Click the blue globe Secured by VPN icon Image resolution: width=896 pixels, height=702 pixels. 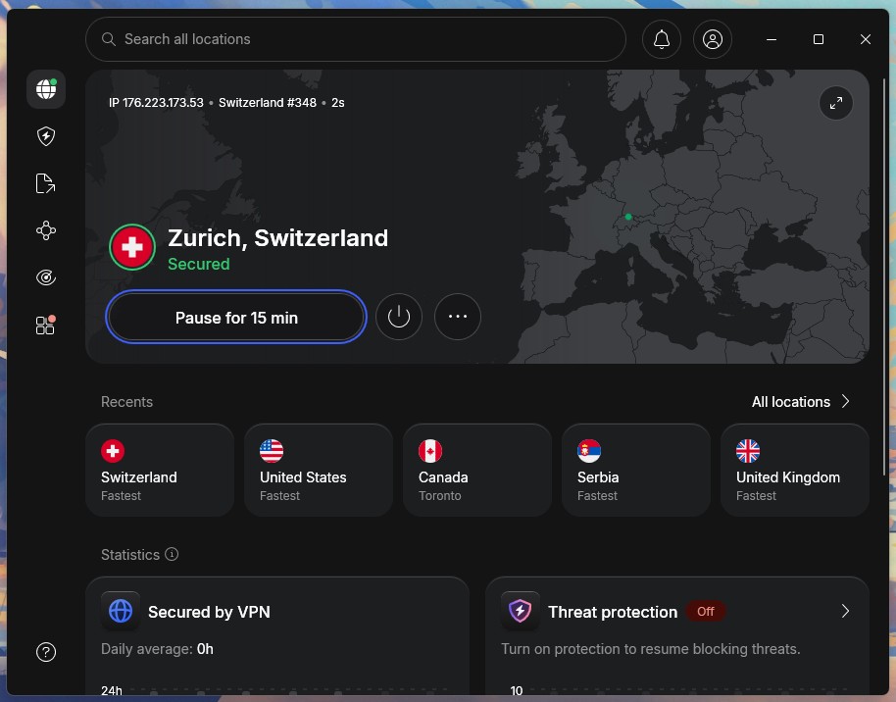coord(121,611)
